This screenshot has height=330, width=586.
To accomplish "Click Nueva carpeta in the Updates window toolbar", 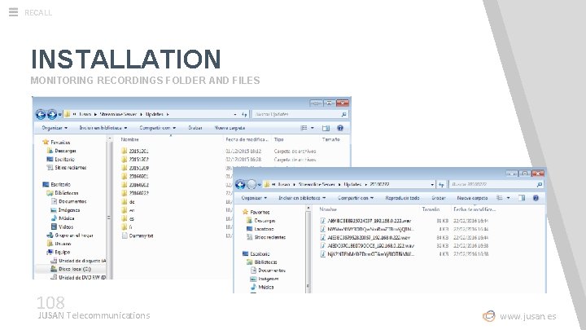I will coord(230,128).
